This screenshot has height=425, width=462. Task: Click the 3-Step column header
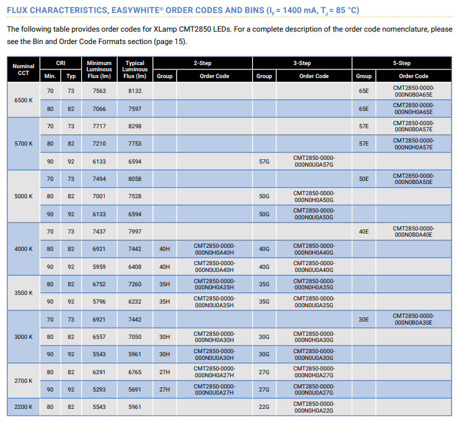(302, 63)
